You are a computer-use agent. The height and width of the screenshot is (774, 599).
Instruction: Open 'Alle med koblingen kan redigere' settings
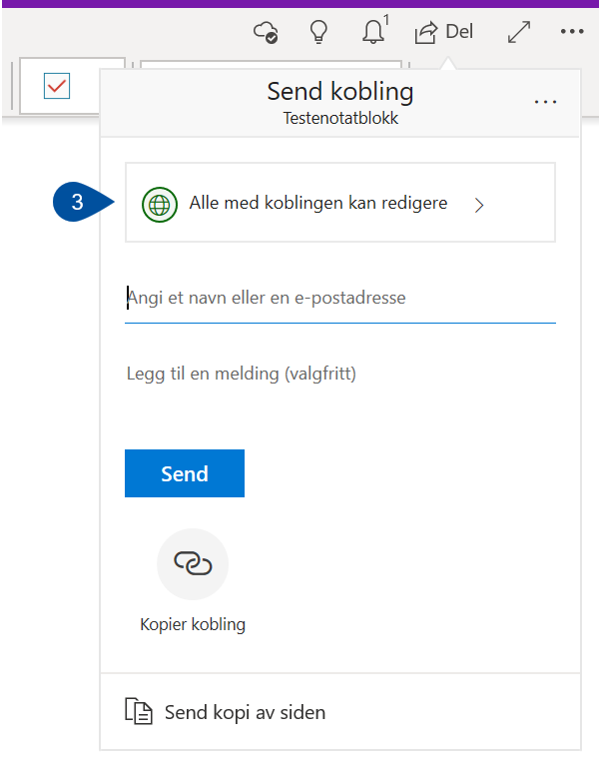click(x=340, y=203)
